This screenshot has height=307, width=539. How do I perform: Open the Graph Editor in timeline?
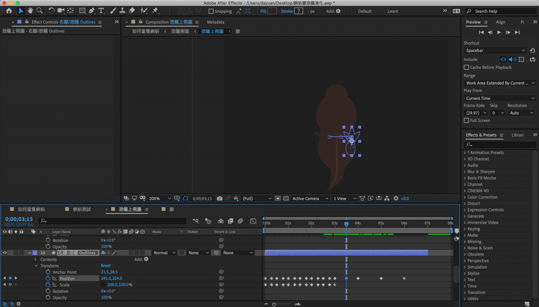click(x=253, y=221)
